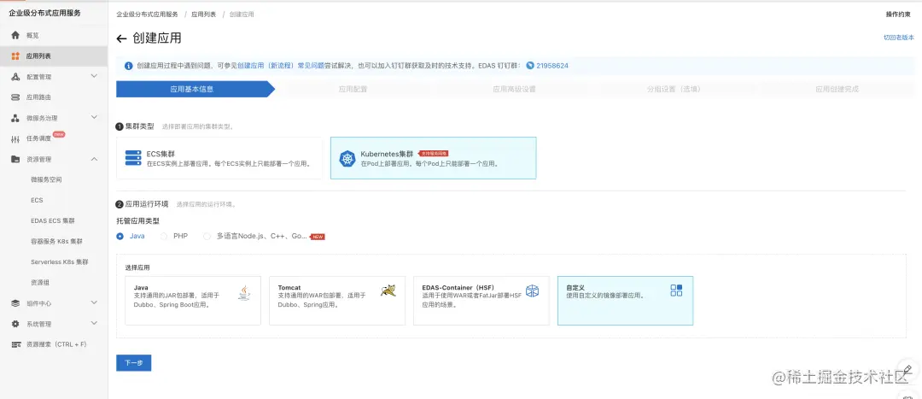922x399 pixels.
Task: Click the 分组设置 step tab
Action: (x=674, y=89)
